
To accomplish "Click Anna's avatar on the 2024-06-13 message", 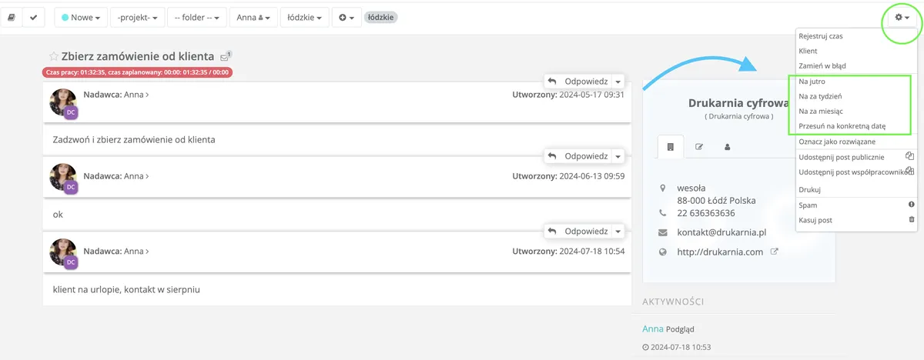I will 63,178.
